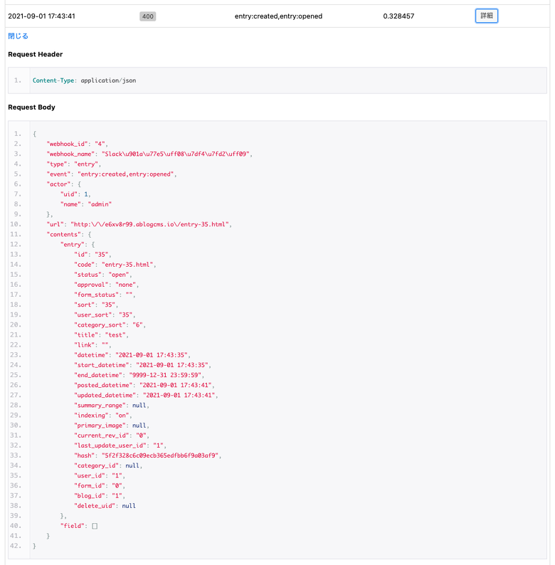Click the indexing "on" JSON line
The height and width of the screenshot is (565, 555).
(105, 415)
